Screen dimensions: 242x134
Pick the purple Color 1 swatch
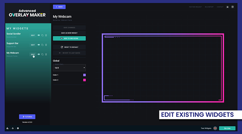[84, 75]
